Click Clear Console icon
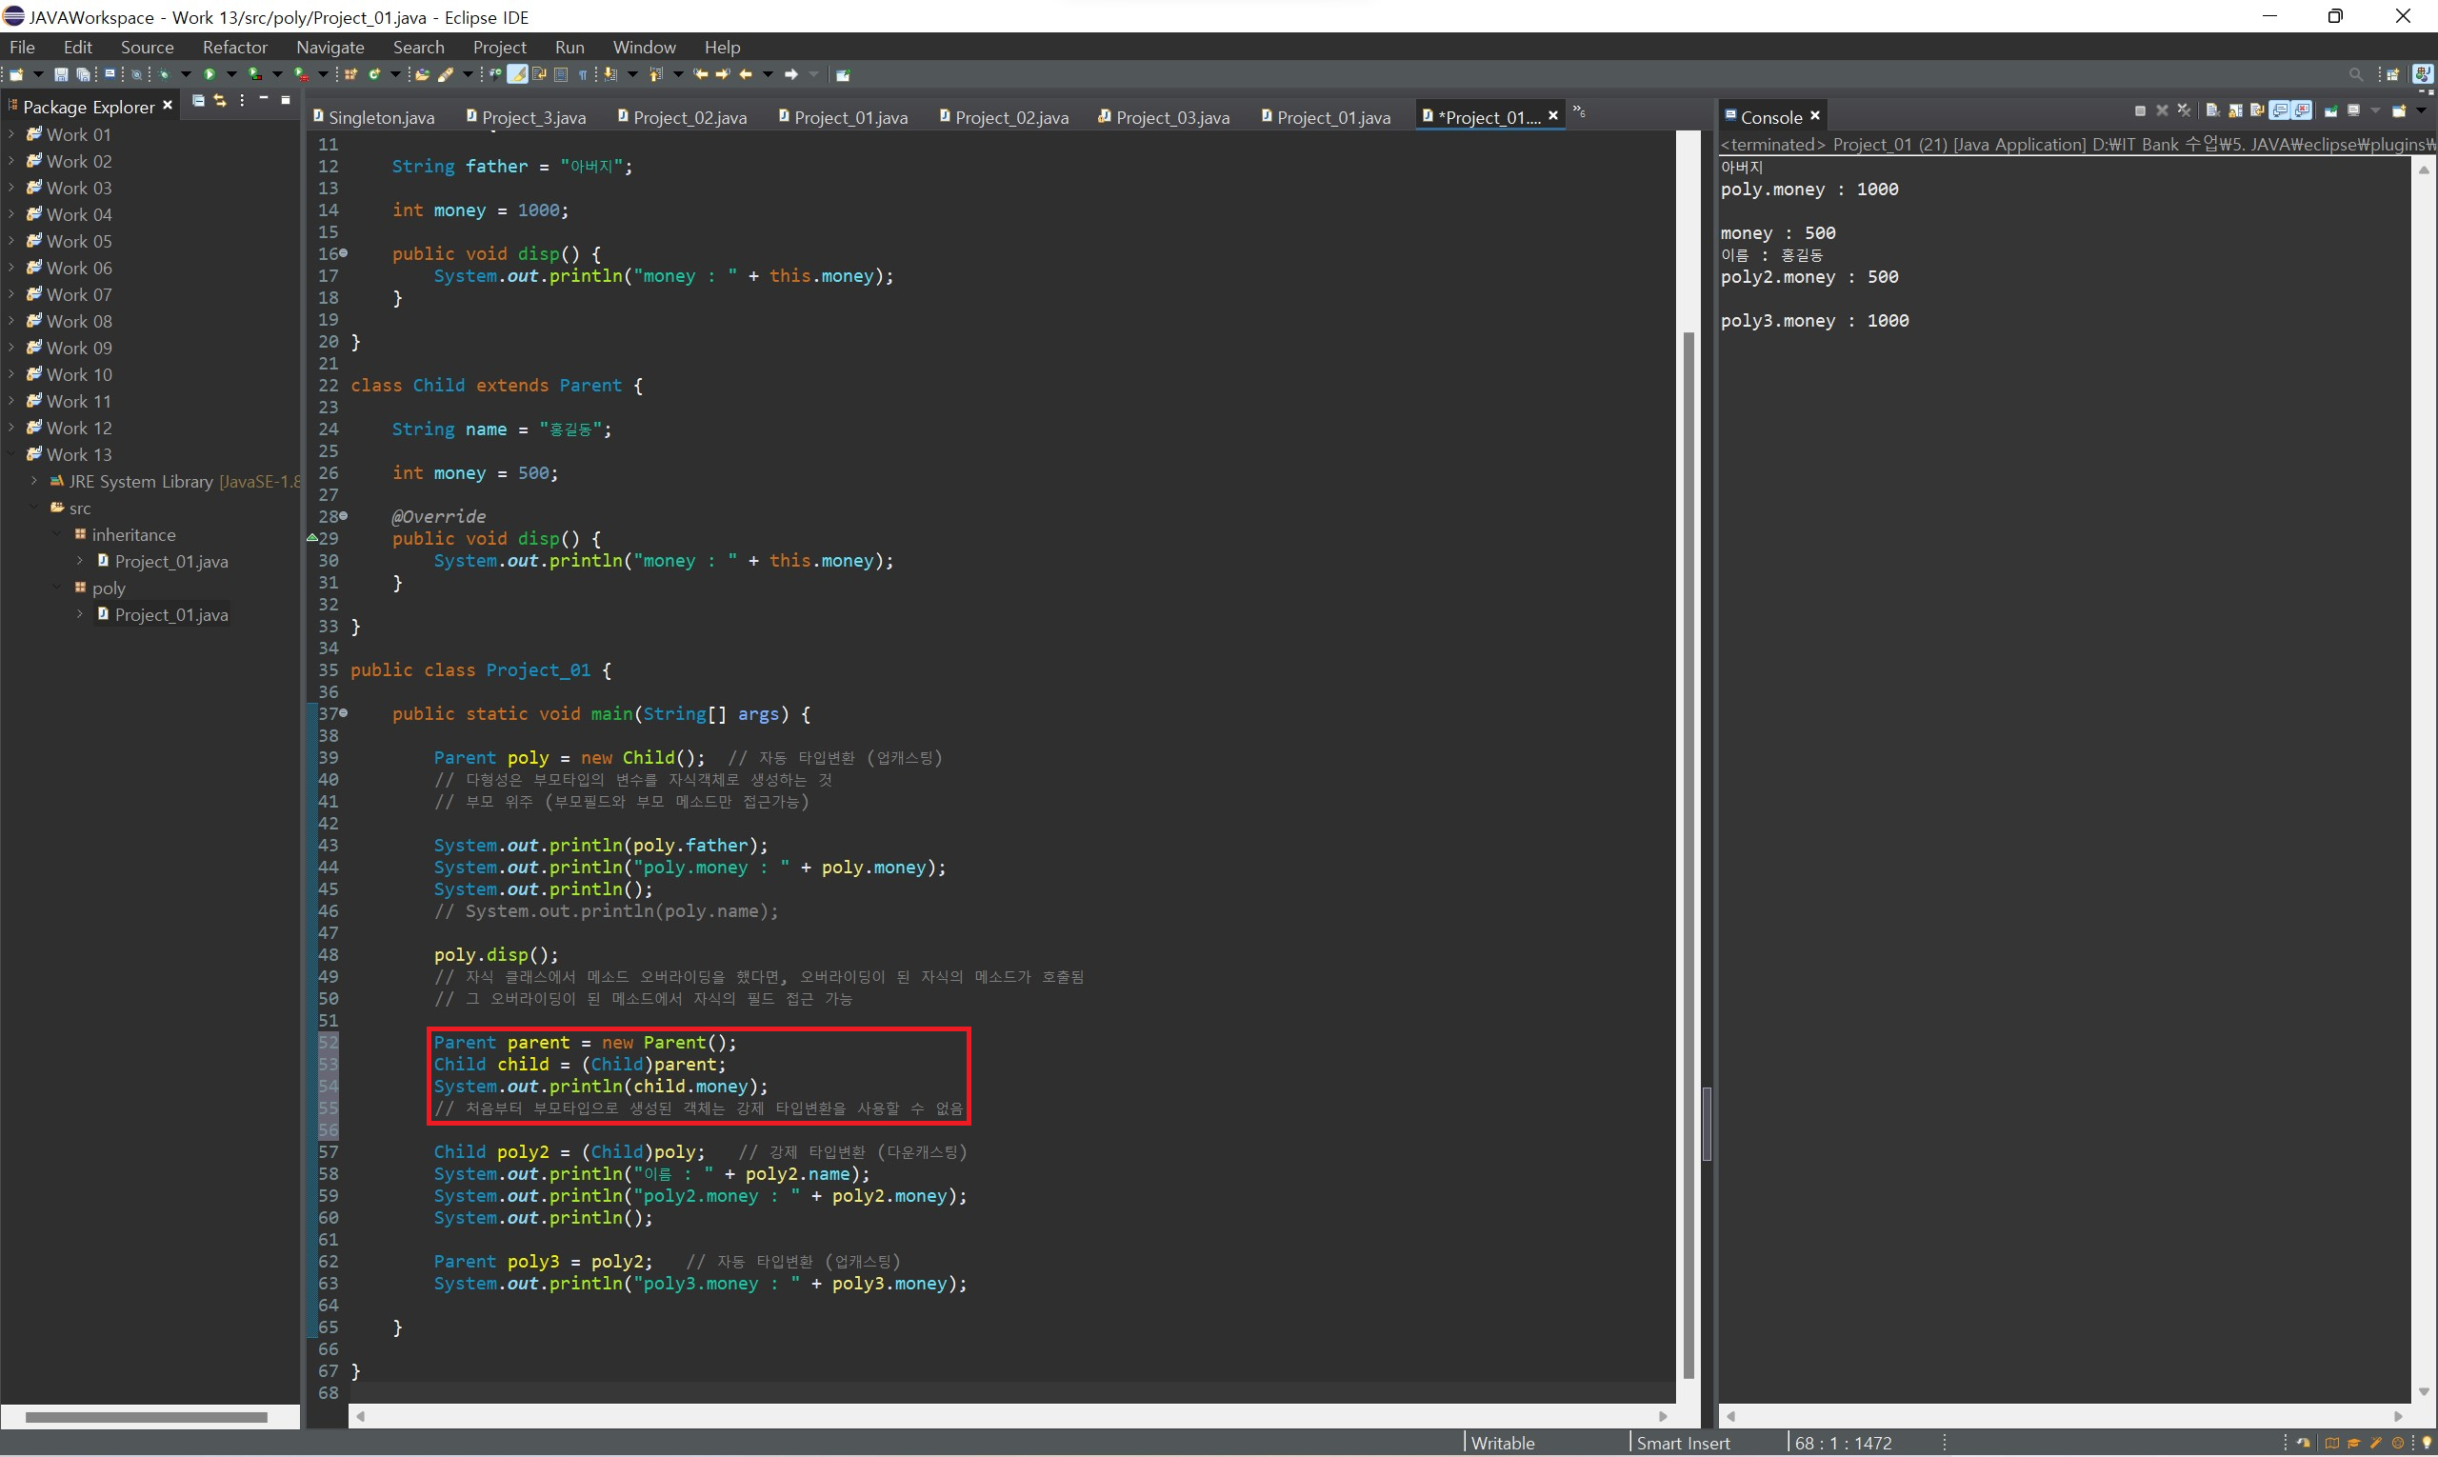 2213,111
